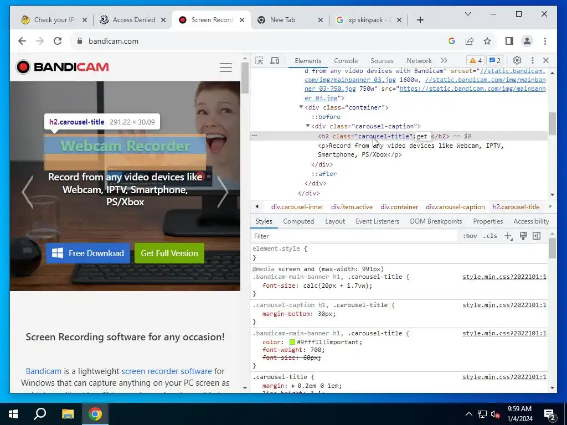The width and height of the screenshot is (567, 425).
Task: Go to previous carousel slide arrow
Action: [x=28, y=192]
